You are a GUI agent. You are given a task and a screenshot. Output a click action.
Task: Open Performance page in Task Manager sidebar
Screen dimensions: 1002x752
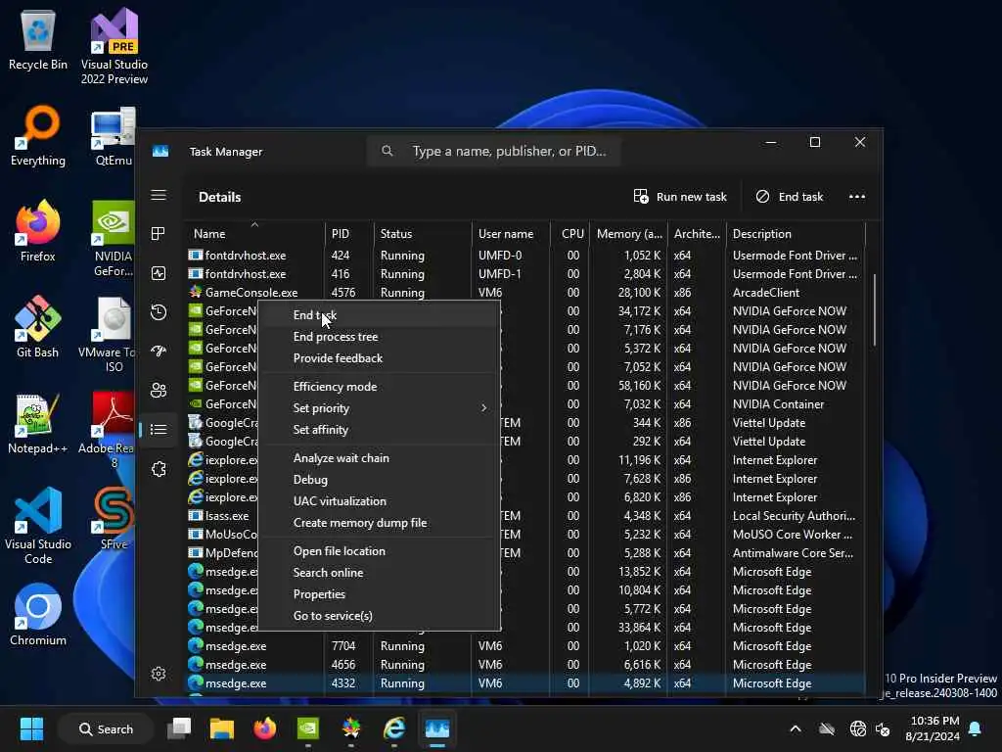pos(159,273)
